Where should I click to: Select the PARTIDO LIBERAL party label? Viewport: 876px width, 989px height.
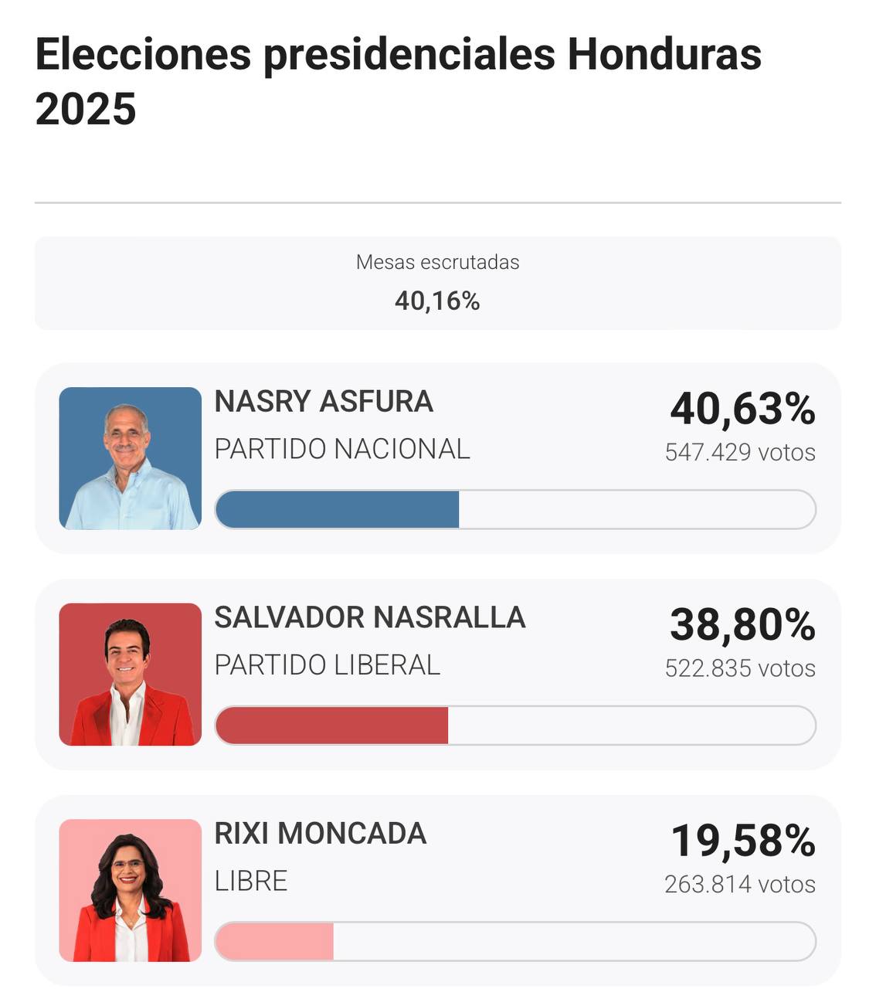pyautogui.click(x=327, y=665)
